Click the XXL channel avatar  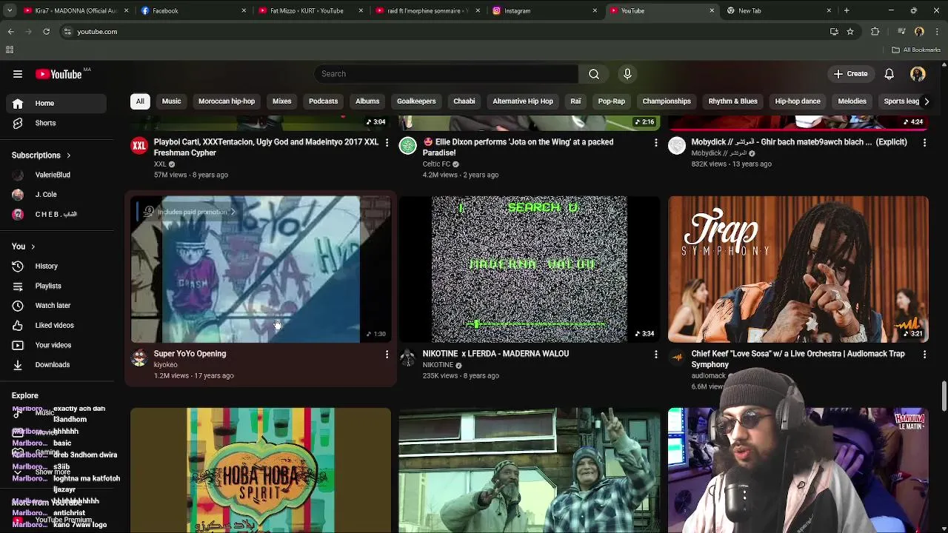139,146
